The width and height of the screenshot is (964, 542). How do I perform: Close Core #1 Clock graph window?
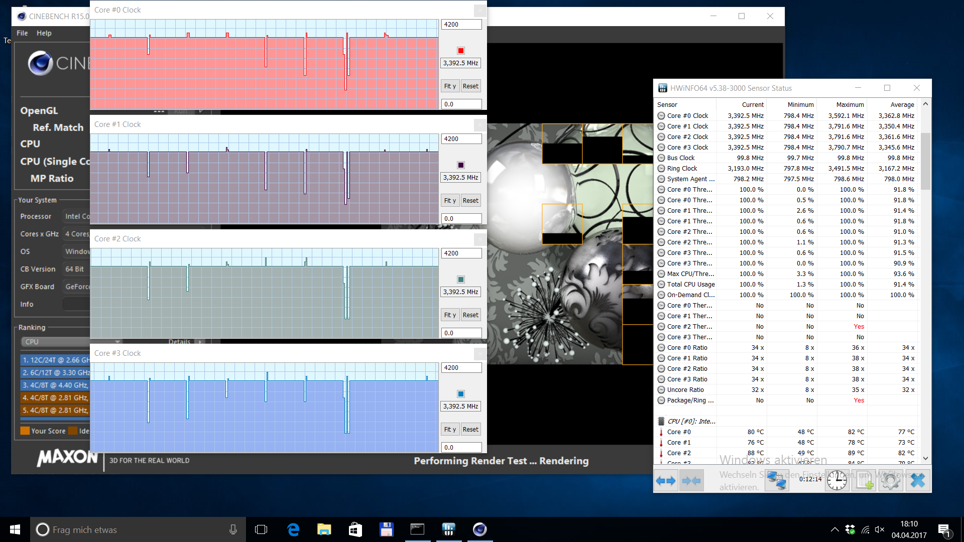point(479,124)
